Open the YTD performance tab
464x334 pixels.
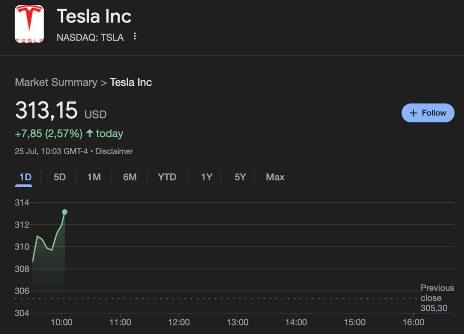click(x=167, y=177)
